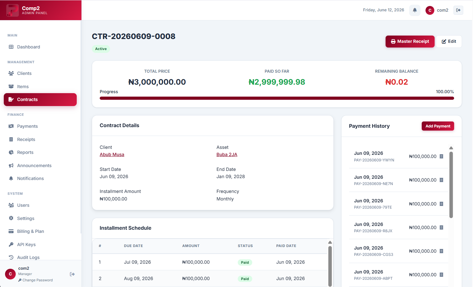
Task: Open the Items page label
Action: [x=23, y=87]
